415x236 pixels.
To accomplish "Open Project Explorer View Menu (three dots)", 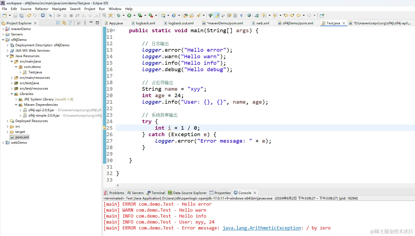I will point(85,23).
